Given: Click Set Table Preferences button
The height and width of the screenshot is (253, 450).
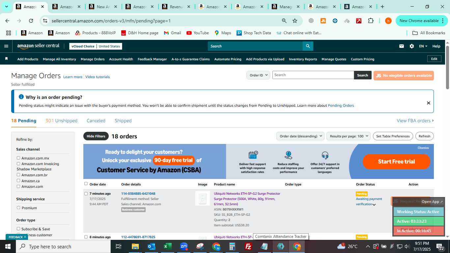Looking at the screenshot, I should (x=393, y=136).
